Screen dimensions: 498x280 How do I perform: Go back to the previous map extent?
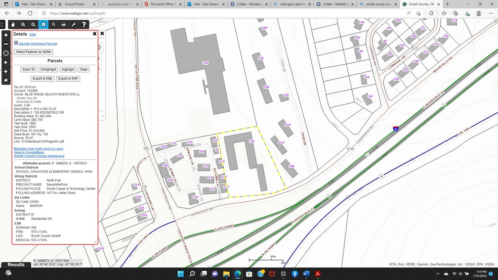(6, 63)
